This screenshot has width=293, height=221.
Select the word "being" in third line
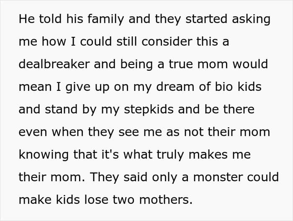pos(136,65)
